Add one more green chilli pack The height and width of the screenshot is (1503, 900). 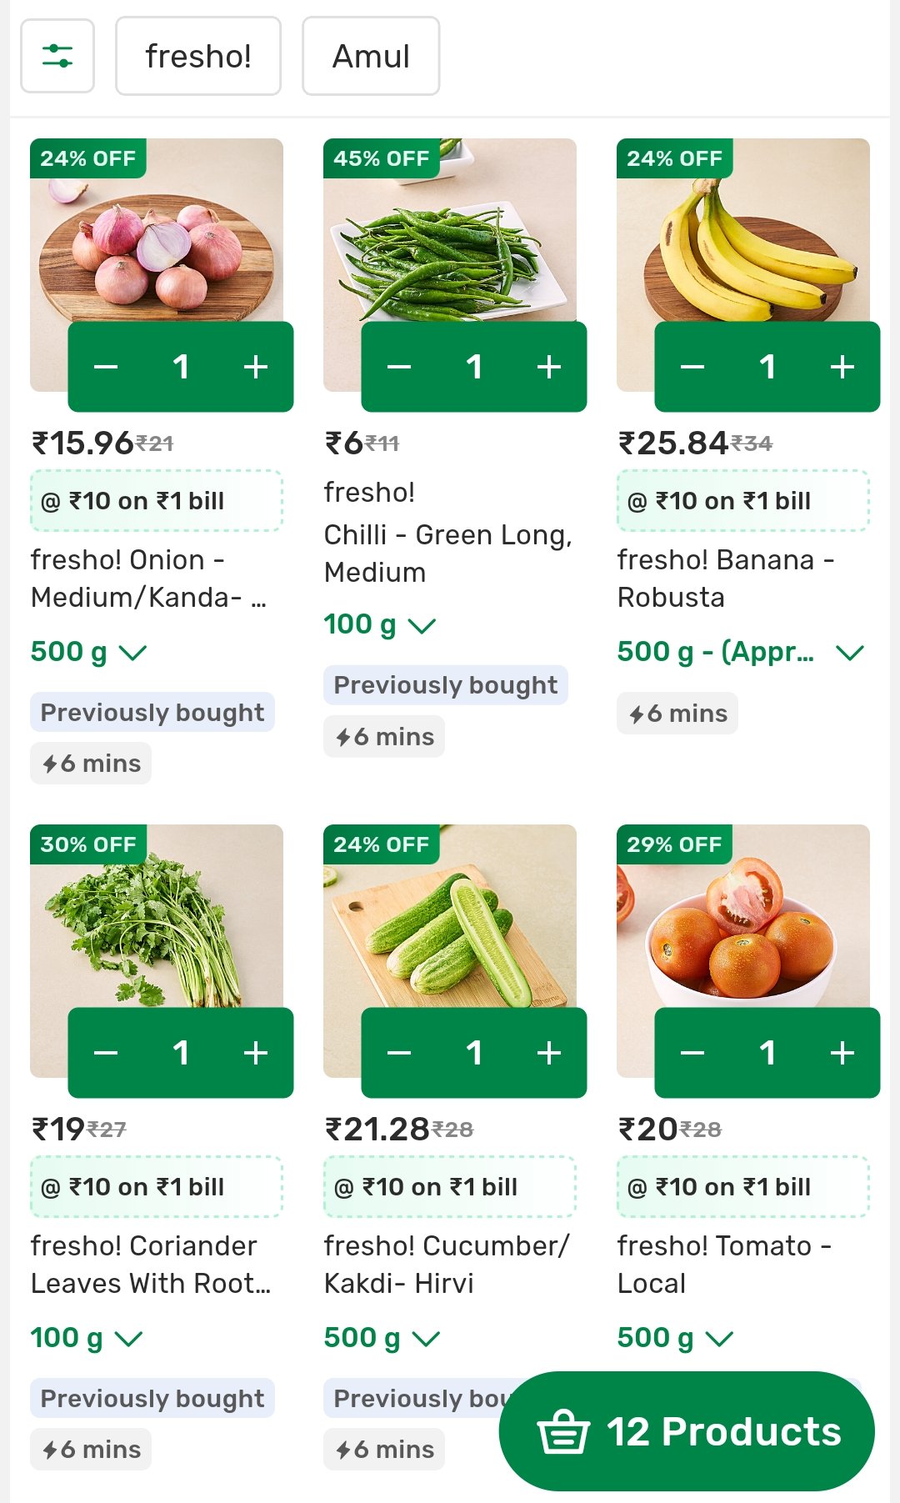pyautogui.click(x=548, y=367)
